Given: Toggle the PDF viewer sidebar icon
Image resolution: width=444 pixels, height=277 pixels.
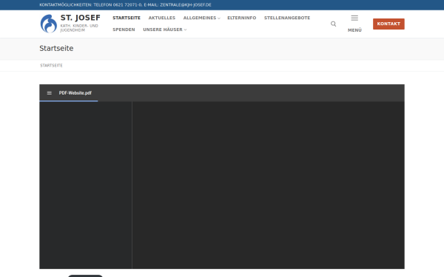Looking at the screenshot, I should coord(50,93).
